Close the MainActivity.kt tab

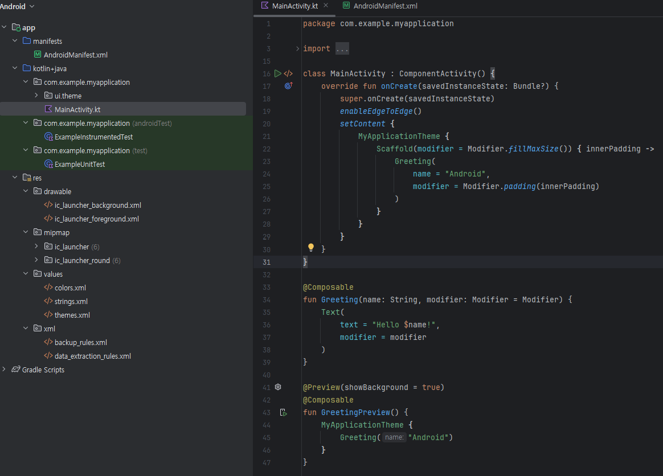326,6
